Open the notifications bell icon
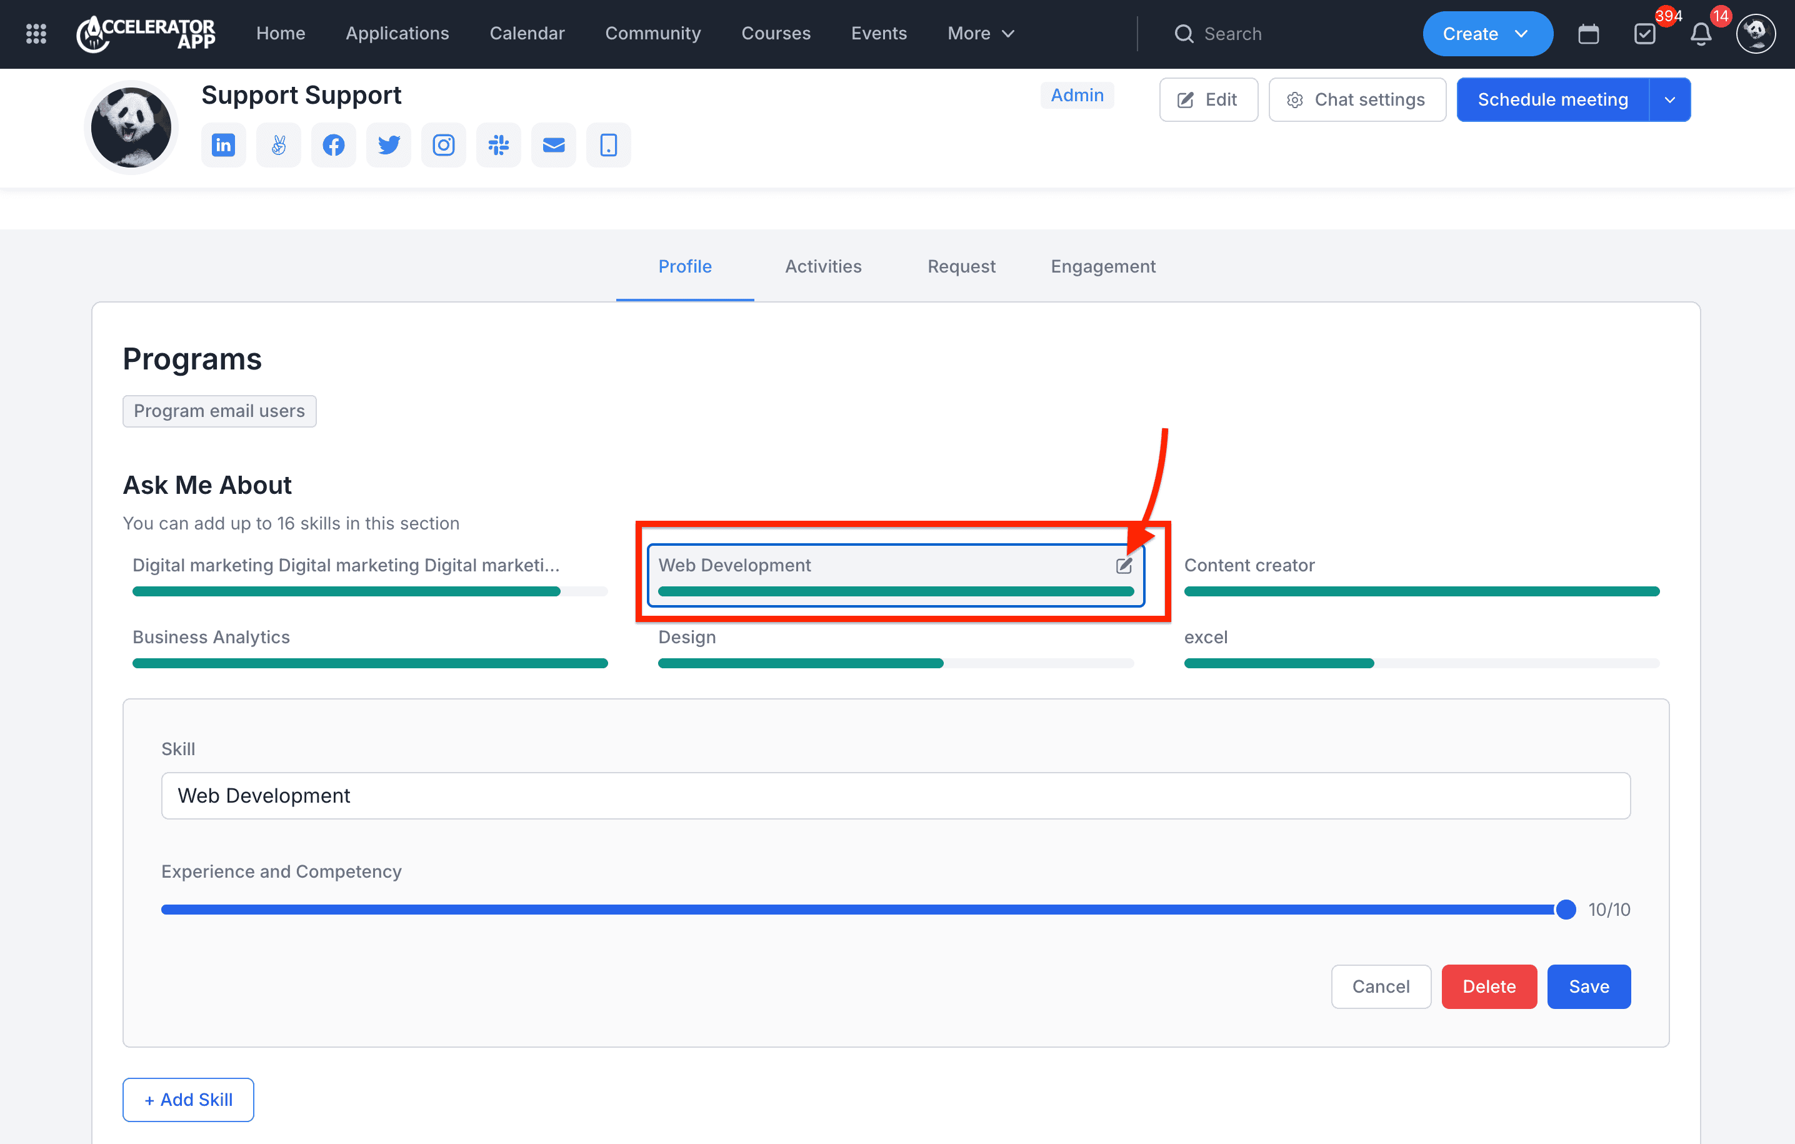The height and width of the screenshot is (1144, 1795). 1701,34
